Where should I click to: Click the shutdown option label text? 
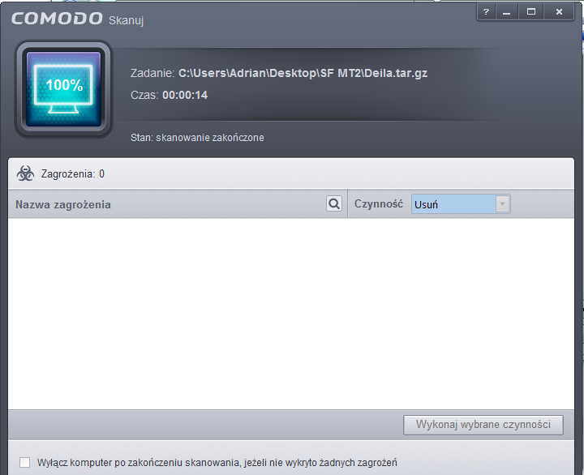pyautogui.click(x=217, y=463)
